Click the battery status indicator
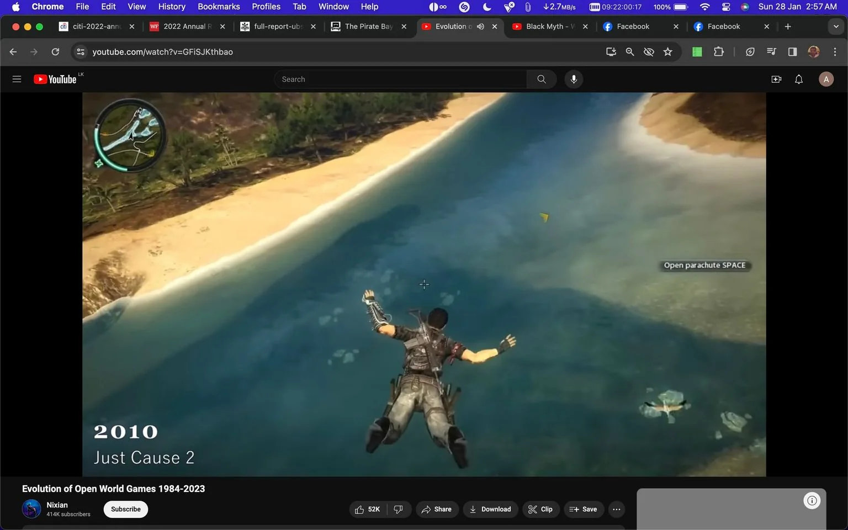 click(670, 7)
